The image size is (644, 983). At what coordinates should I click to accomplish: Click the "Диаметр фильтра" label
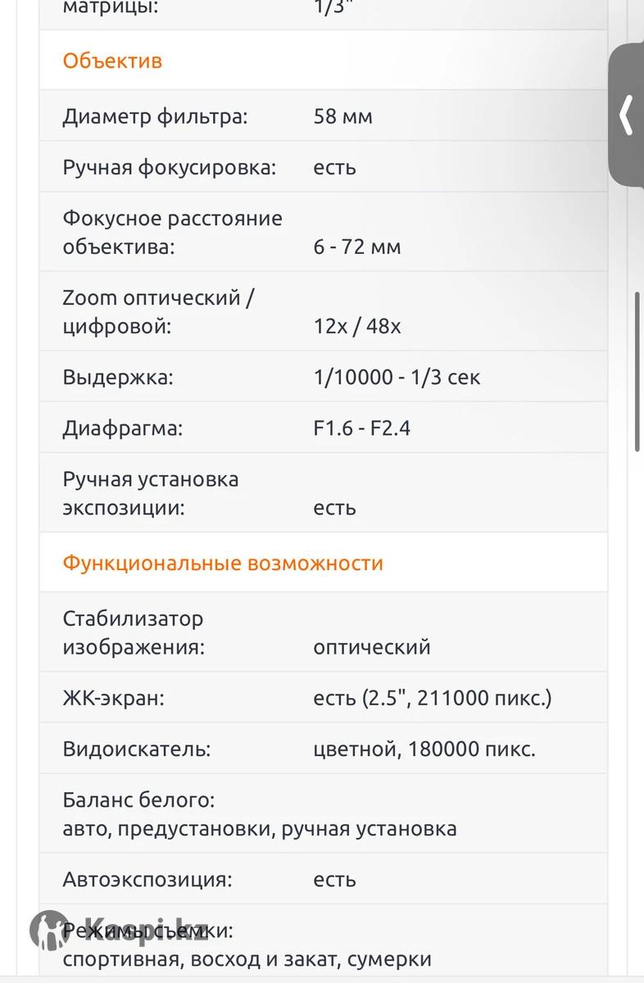(155, 116)
